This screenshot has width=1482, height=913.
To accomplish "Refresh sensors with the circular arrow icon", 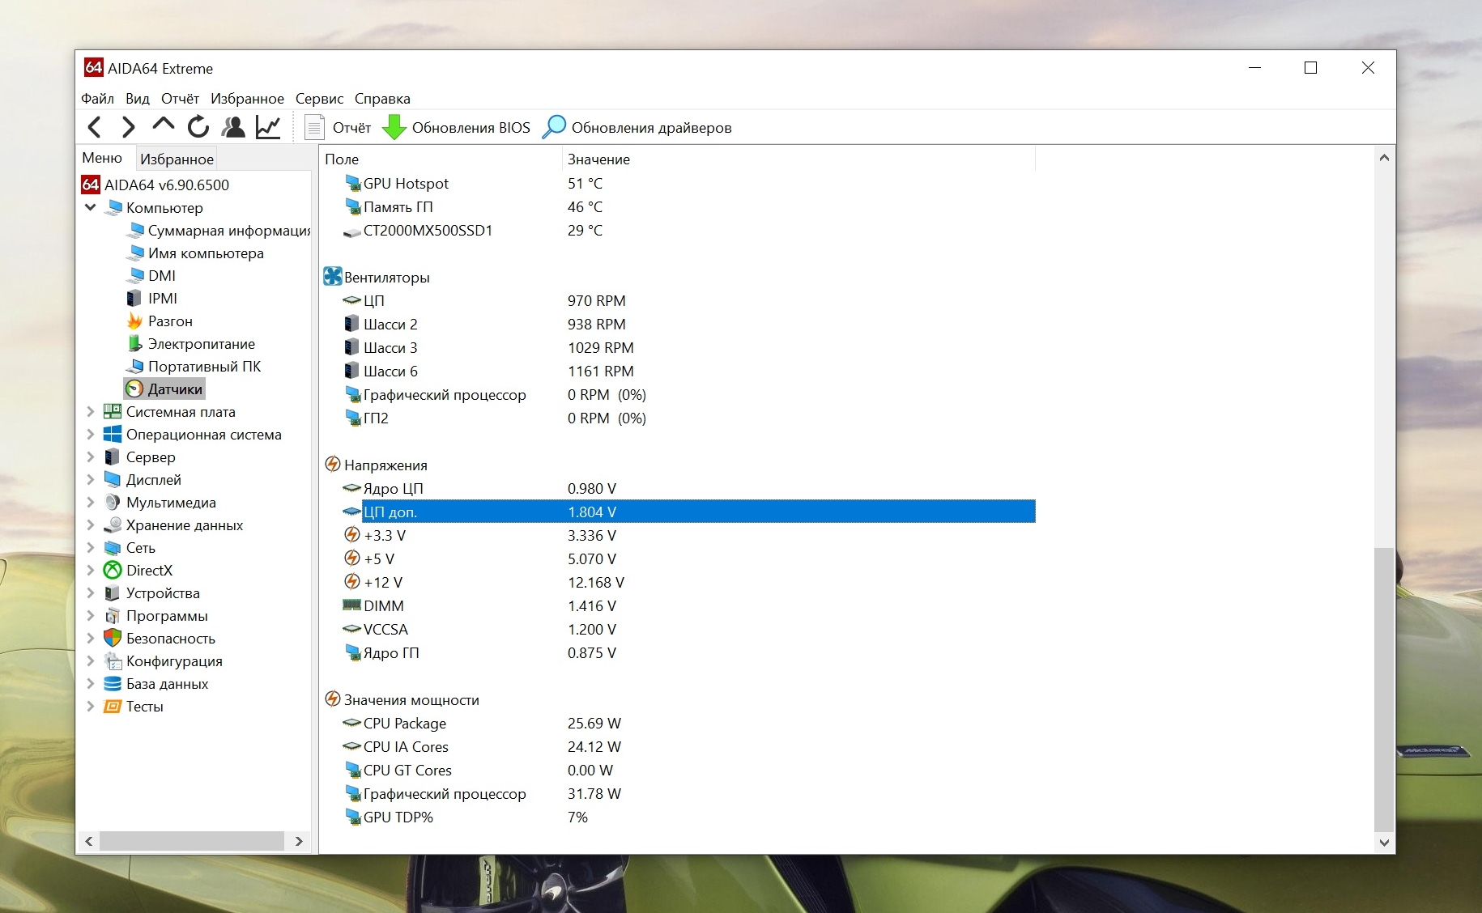I will [x=198, y=127].
